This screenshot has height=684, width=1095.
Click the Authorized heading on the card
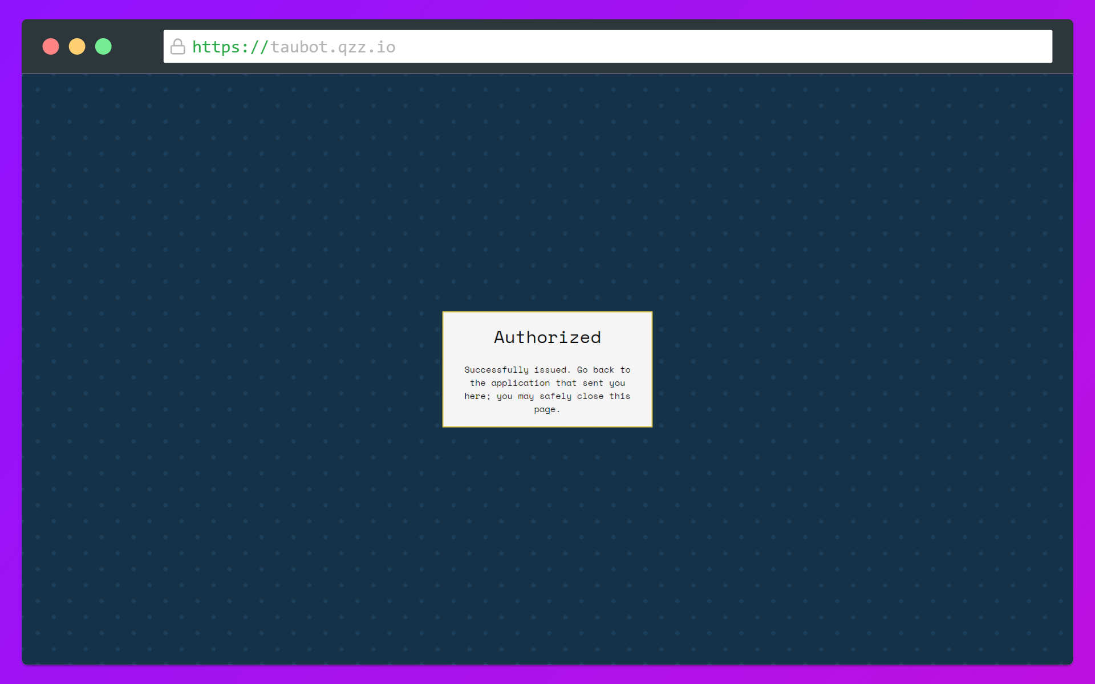547,337
